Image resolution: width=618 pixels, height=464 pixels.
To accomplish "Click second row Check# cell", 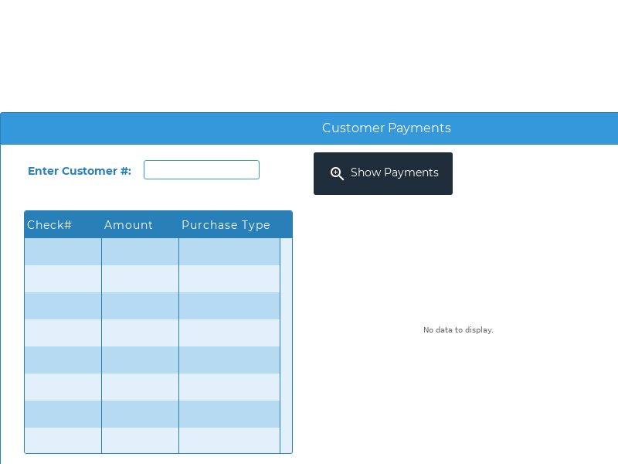I will point(63,279).
